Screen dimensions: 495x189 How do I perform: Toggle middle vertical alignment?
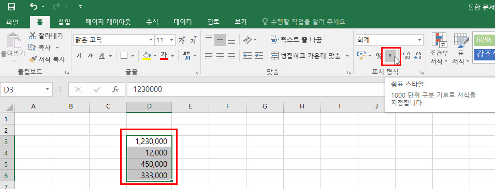click(x=220, y=40)
